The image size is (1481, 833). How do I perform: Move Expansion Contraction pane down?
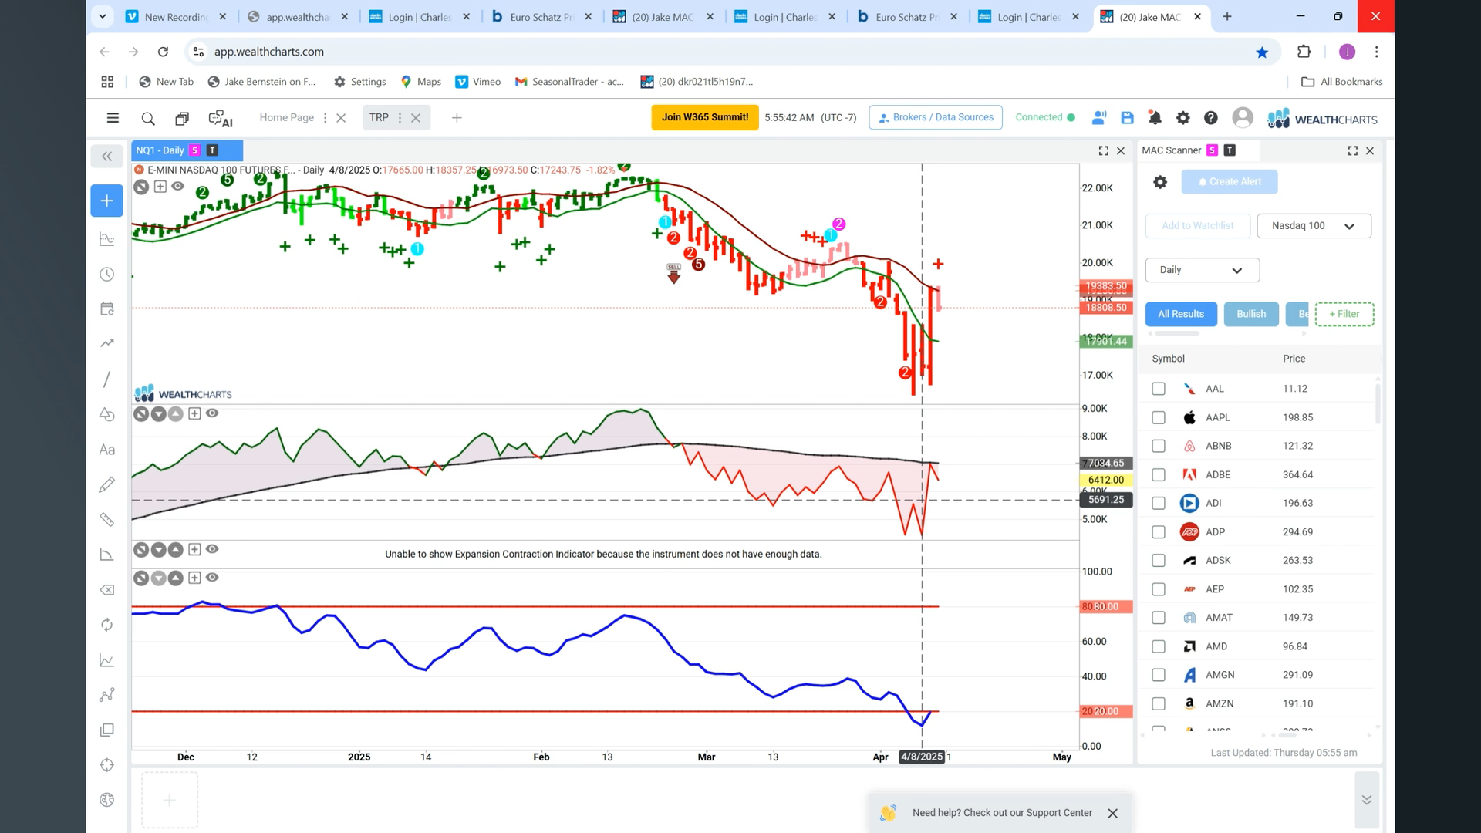[158, 550]
